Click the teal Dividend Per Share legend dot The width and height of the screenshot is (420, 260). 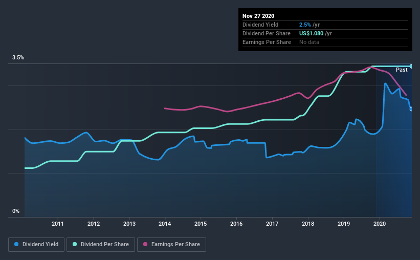(x=75, y=244)
